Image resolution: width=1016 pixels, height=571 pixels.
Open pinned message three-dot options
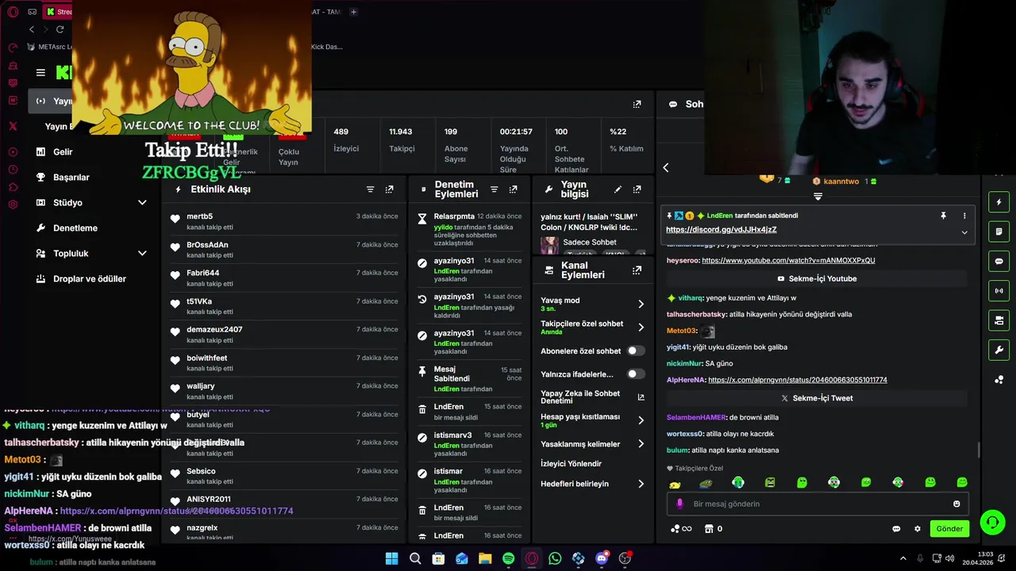click(964, 216)
